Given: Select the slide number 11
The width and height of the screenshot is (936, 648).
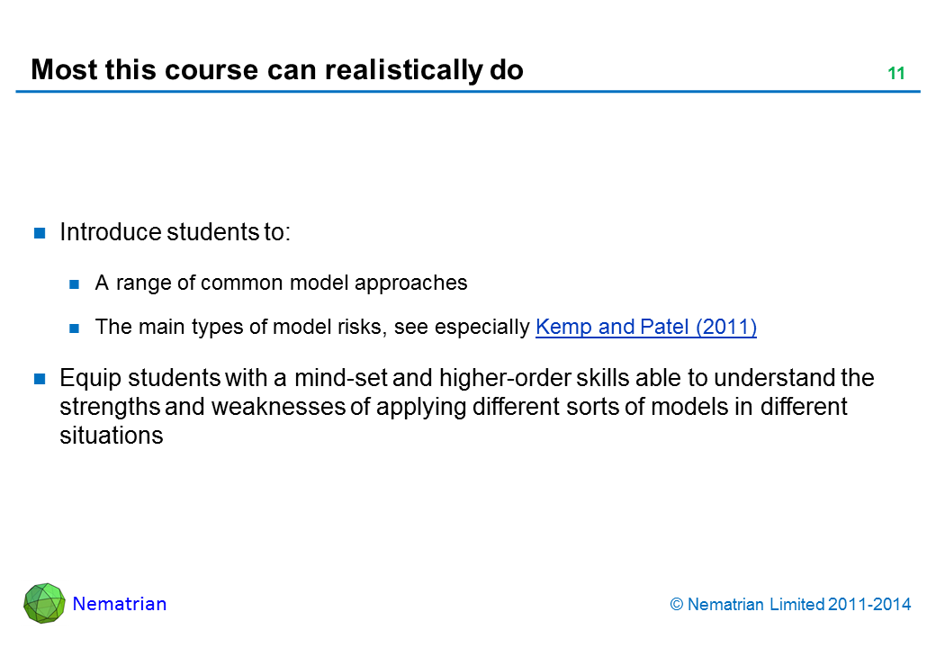Looking at the screenshot, I should 895,75.
